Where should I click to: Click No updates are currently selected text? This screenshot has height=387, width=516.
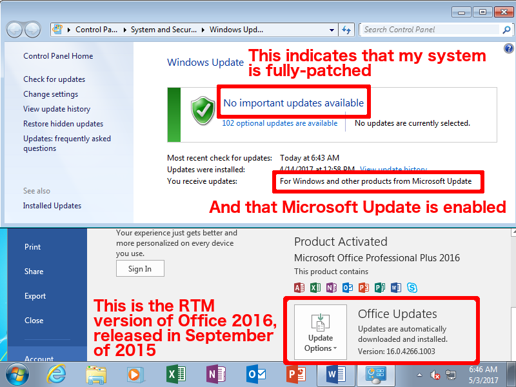pyautogui.click(x=412, y=123)
